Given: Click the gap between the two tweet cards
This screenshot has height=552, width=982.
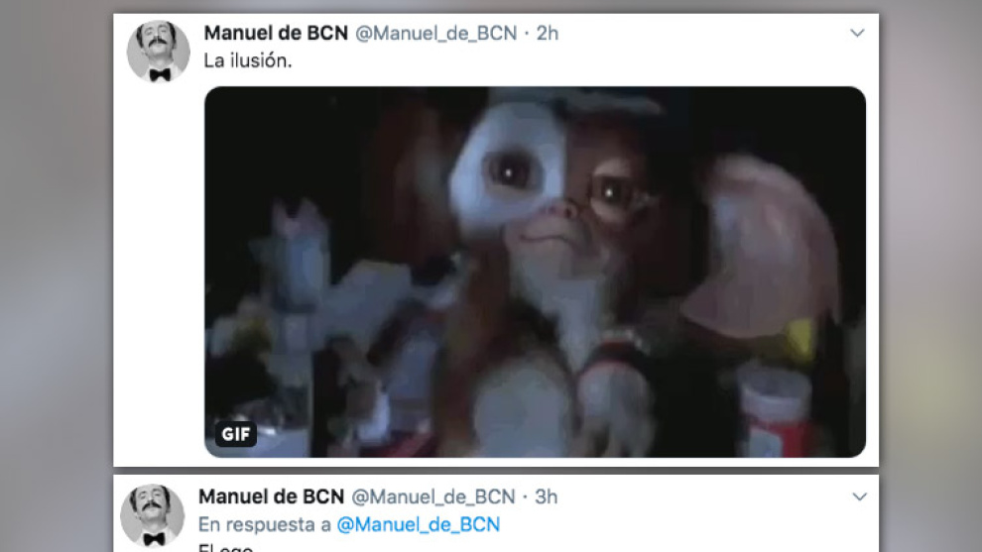Looking at the screenshot, I should tap(496, 471).
